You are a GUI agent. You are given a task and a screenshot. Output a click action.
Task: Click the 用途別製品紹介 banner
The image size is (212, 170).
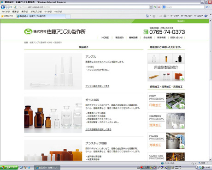(166, 67)
